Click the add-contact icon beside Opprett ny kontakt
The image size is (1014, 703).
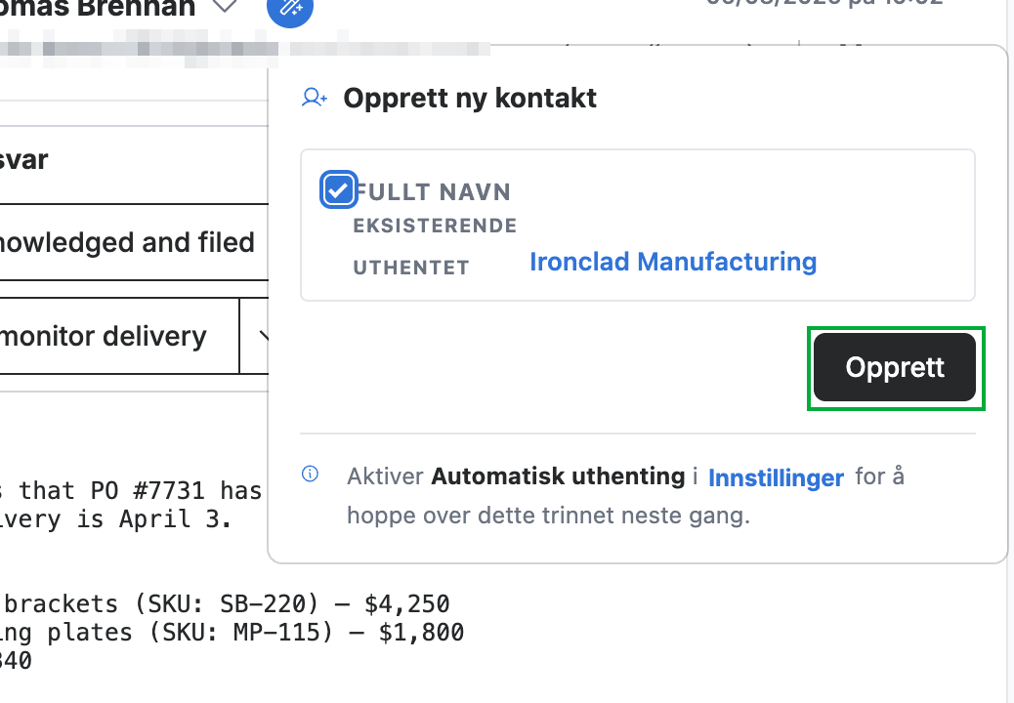coord(315,98)
